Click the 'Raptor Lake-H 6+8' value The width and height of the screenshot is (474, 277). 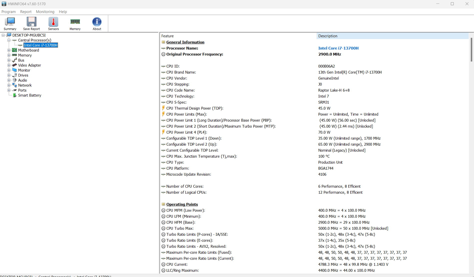pyautogui.click(x=334, y=90)
